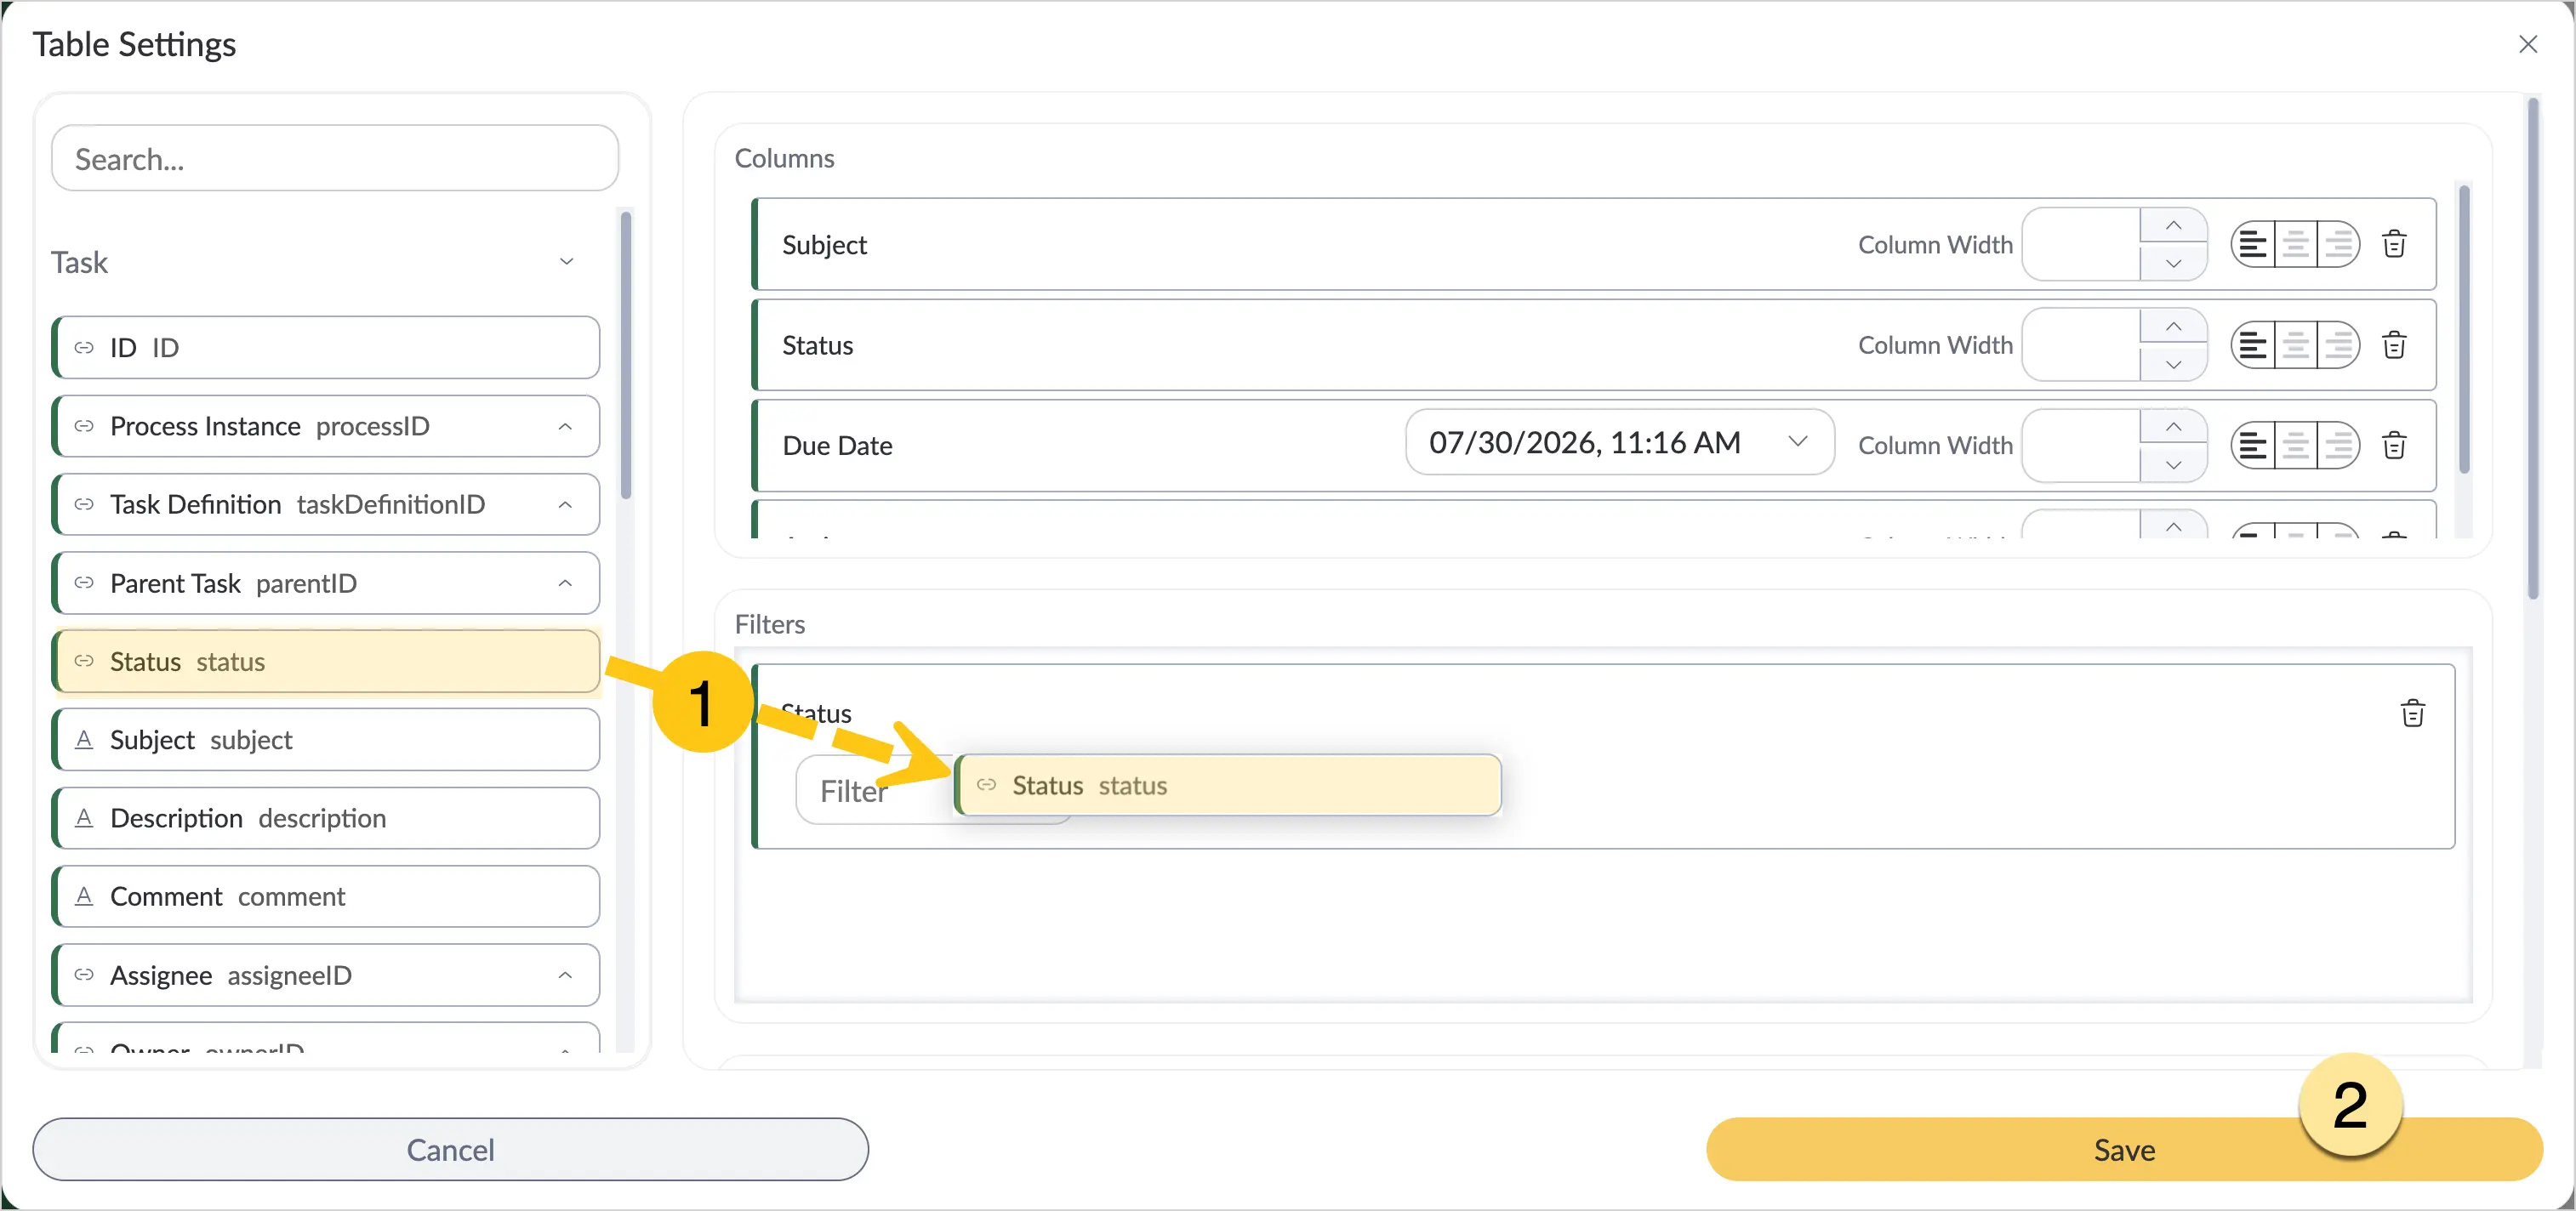Select the Subject subject field
Screen dimensions: 2576x1211
(326, 739)
